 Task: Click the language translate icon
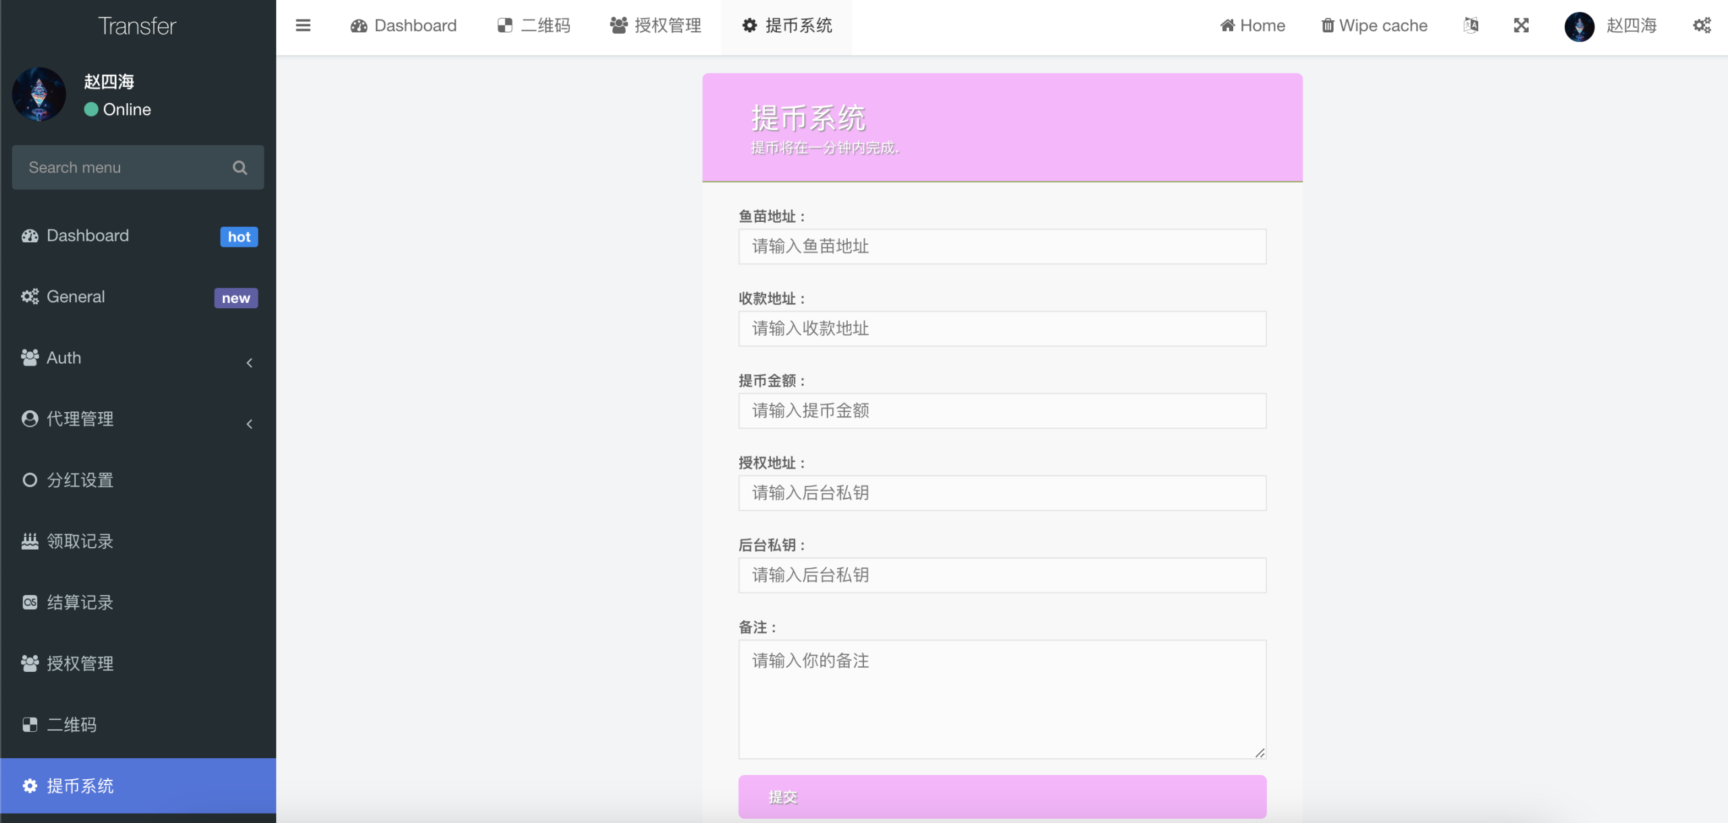1471,26
